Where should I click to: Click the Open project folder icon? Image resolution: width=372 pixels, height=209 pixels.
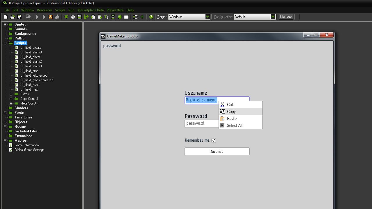[x=12, y=17]
